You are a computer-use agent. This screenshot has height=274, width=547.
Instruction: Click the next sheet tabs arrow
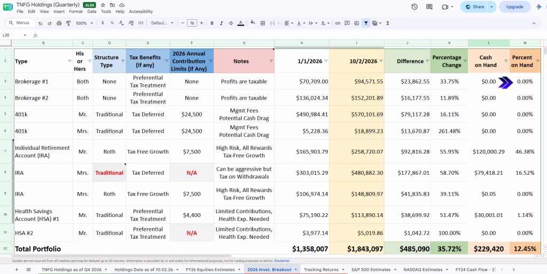point(513,270)
